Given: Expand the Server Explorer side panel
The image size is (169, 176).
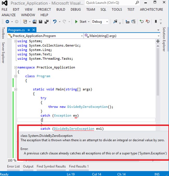Looking at the screenshot, I should (x=3, y=53).
